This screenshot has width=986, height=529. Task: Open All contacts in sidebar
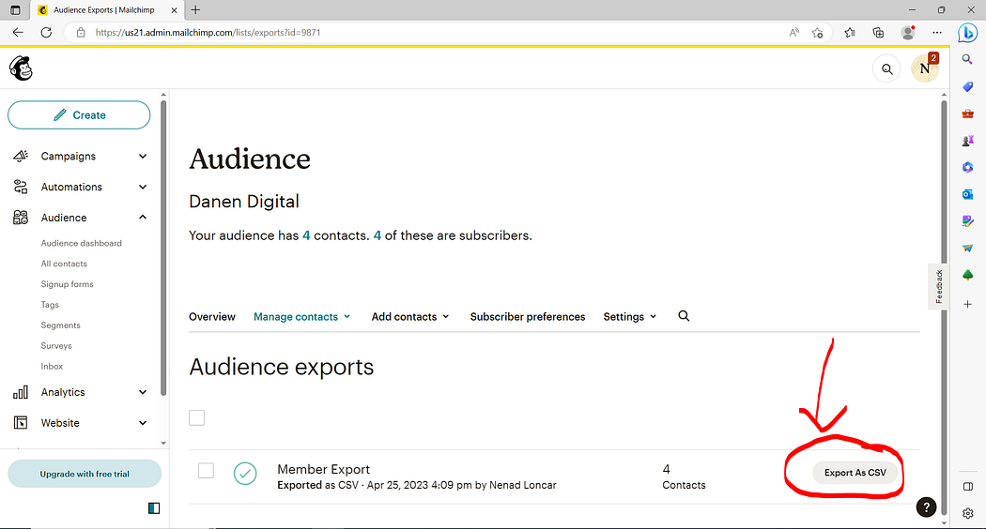[64, 264]
